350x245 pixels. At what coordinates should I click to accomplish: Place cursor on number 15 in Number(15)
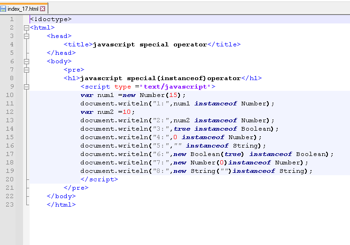pyautogui.click(x=174, y=95)
